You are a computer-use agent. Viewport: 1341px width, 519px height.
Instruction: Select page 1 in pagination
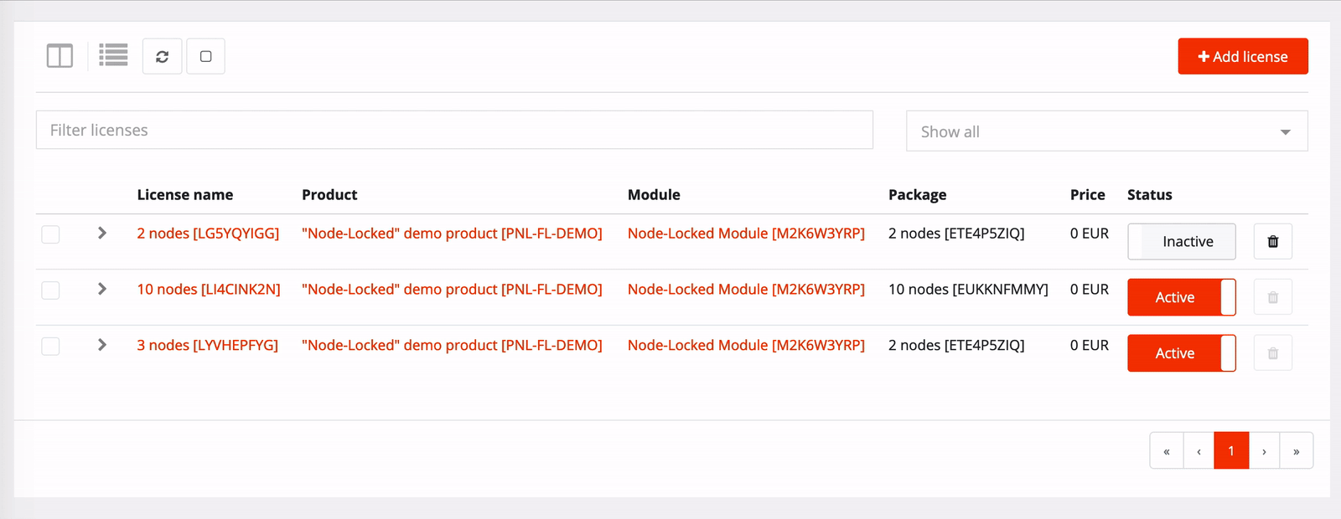[x=1231, y=451]
